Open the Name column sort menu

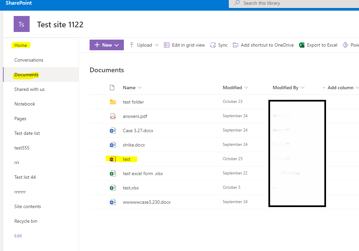click(140, 88)
